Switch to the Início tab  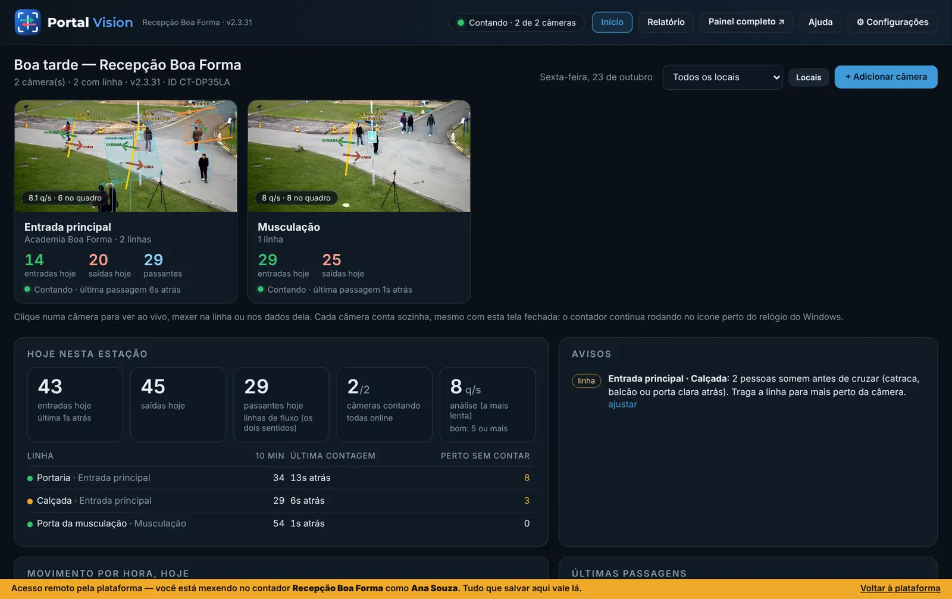[x=612, y=22]
